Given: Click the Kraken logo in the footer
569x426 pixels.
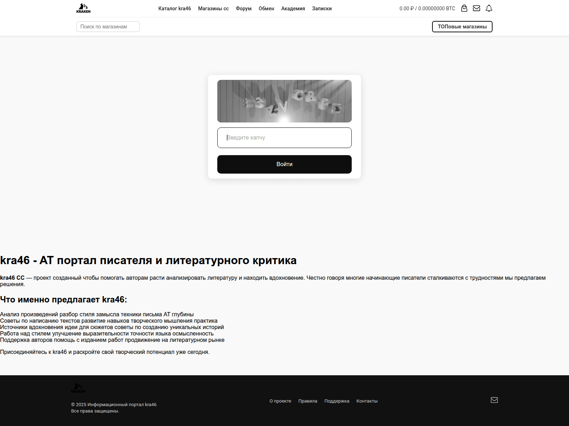Looking at the screenshot, I should (78, 388).
